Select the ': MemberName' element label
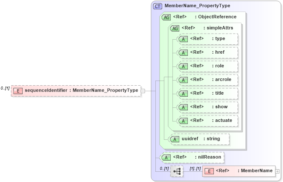Screen dimensions: 283x182 (x=255, y=170)
